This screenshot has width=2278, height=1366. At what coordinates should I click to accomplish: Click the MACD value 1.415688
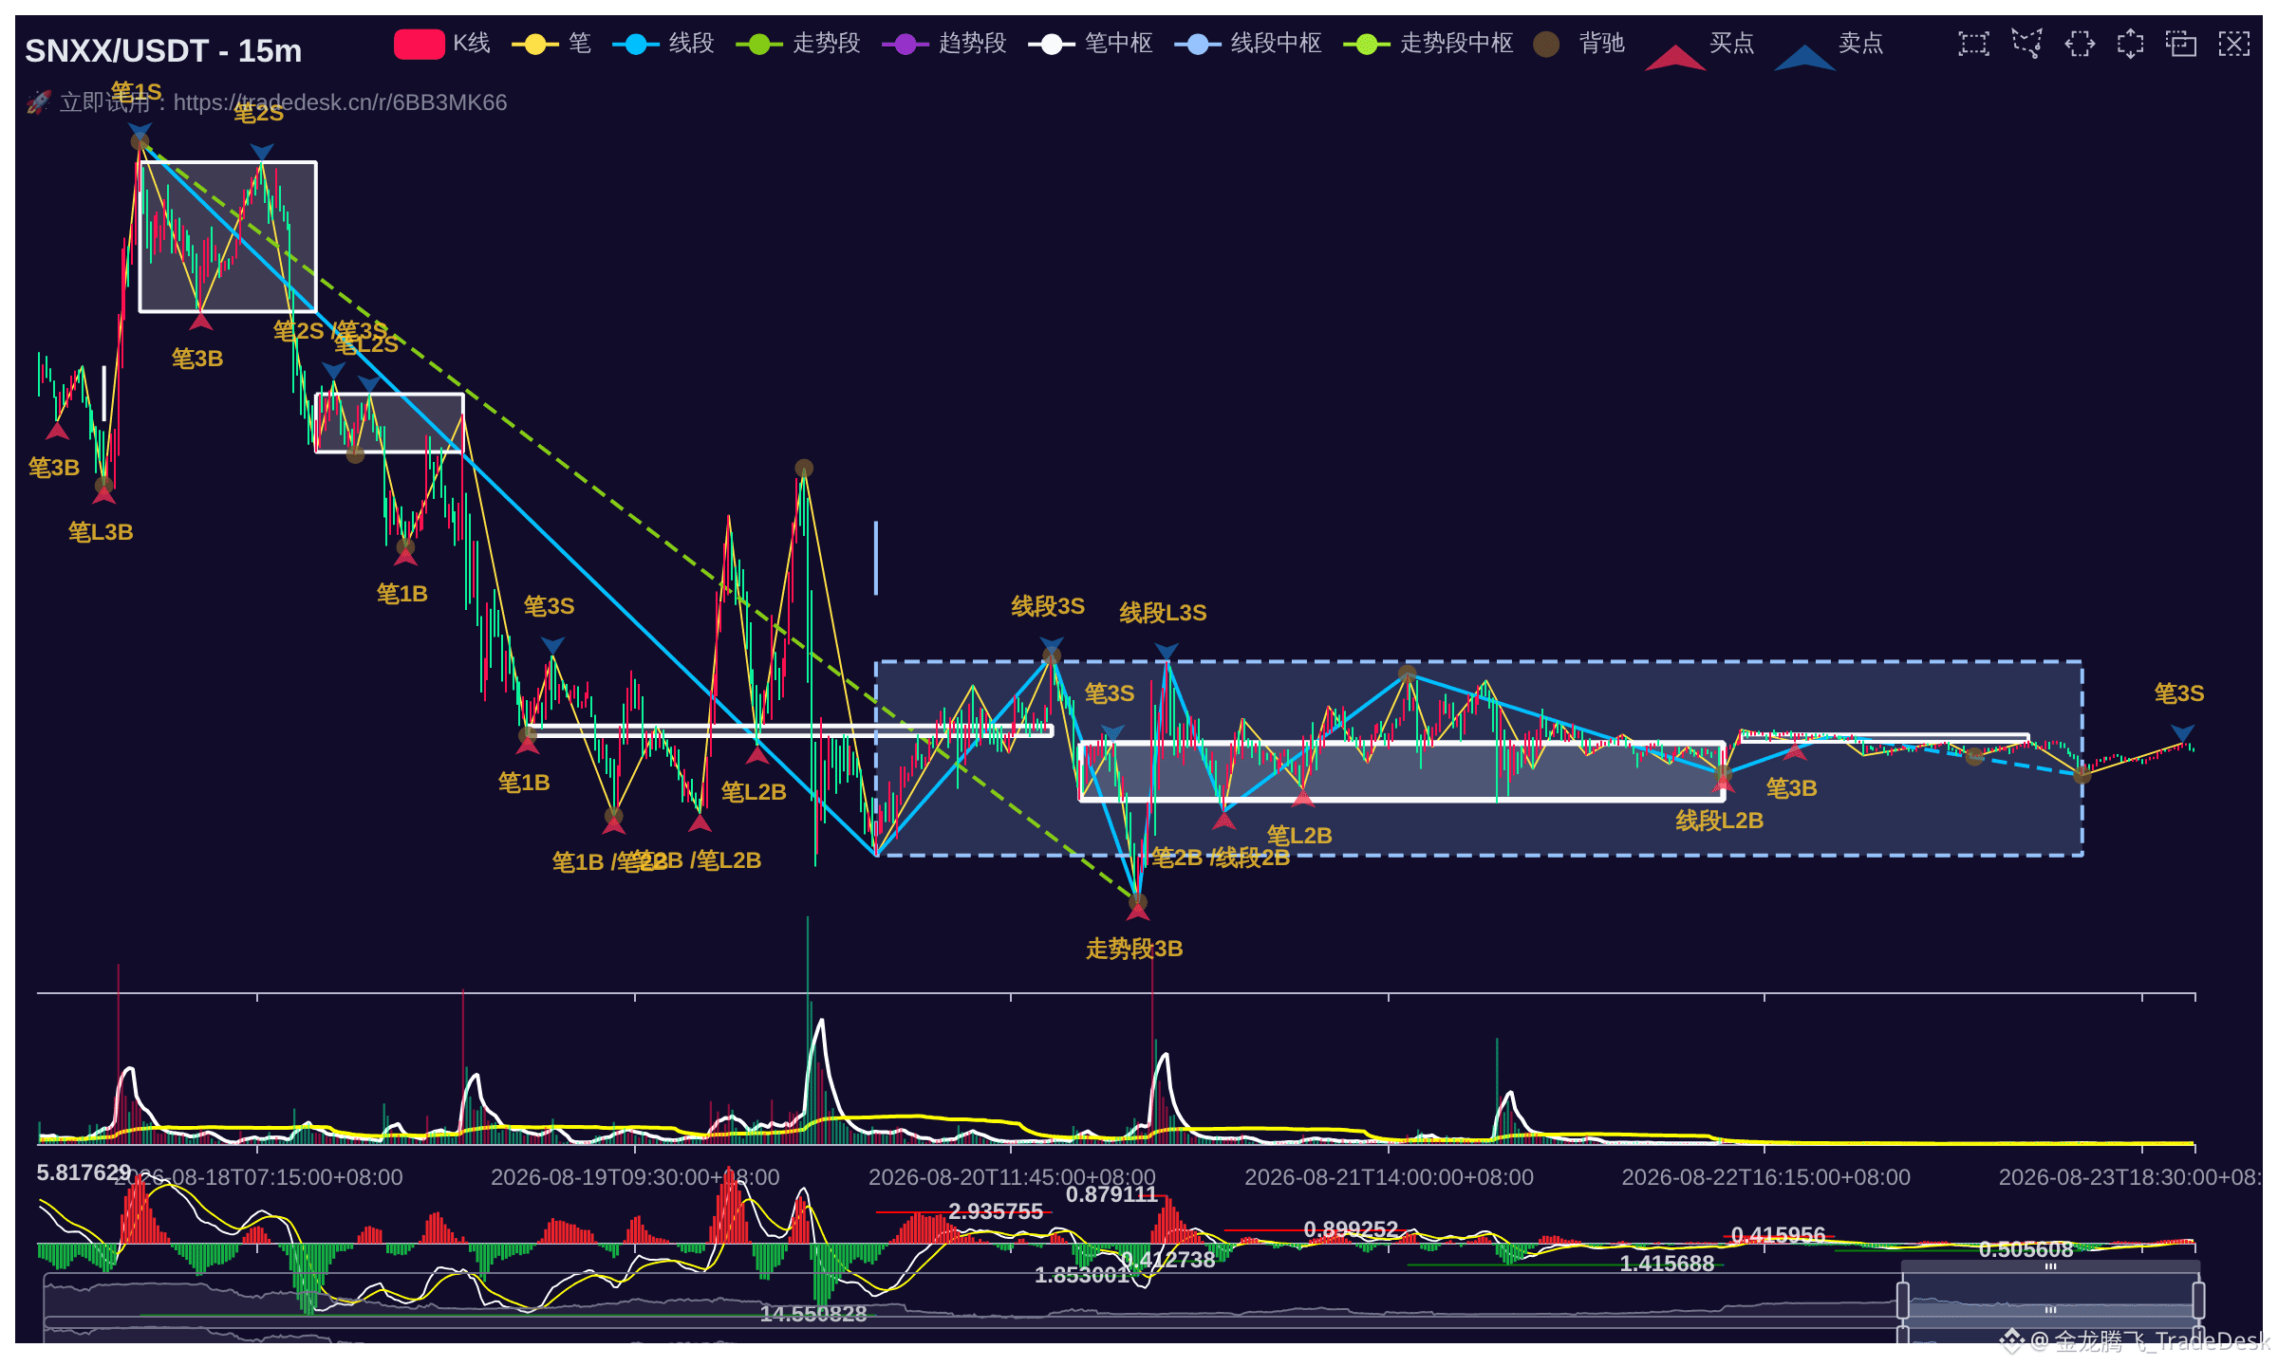tap(1667, 1264)
